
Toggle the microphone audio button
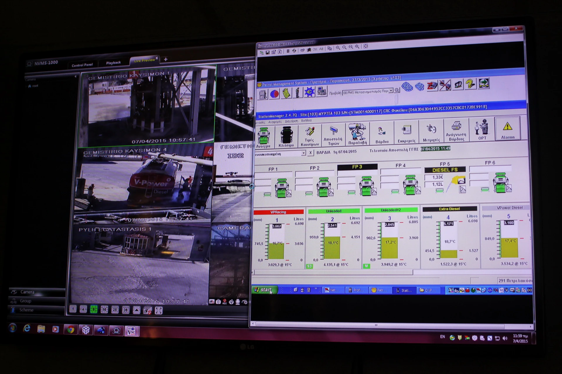(x=238, y=302)
